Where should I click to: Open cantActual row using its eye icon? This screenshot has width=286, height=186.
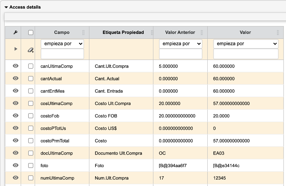[15, 78]
